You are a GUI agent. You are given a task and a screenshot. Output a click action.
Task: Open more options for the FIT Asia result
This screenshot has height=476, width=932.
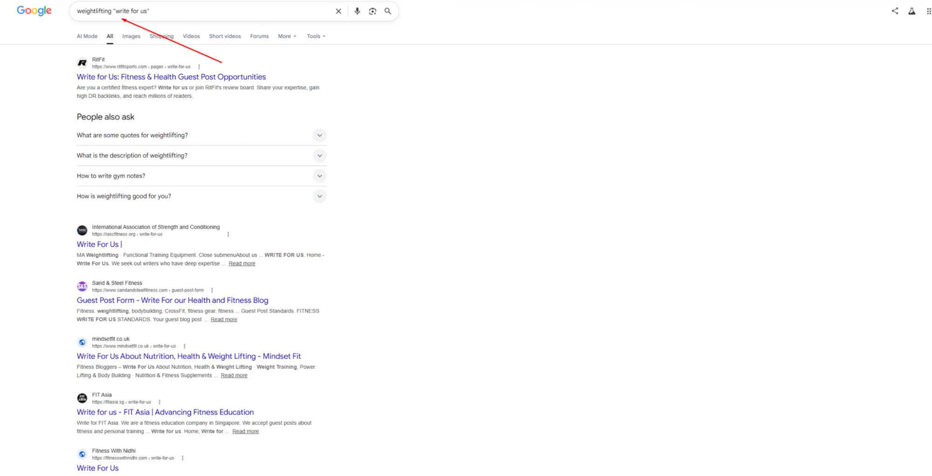(159, 402)
